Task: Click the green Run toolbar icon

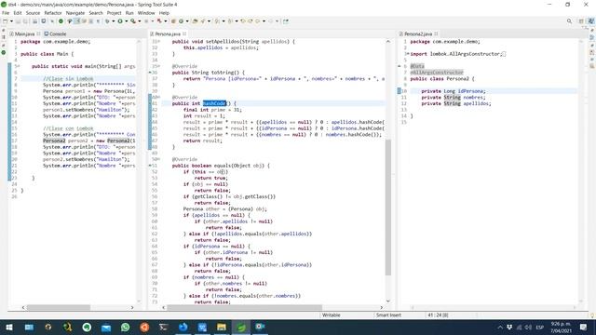Action: [x=120, y=21]
